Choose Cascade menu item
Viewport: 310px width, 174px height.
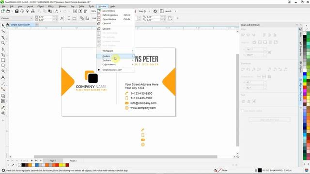(115, 29)
